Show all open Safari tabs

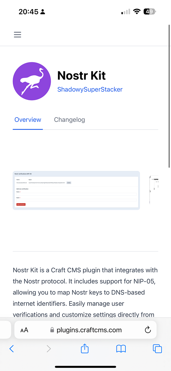click(157, 348)
